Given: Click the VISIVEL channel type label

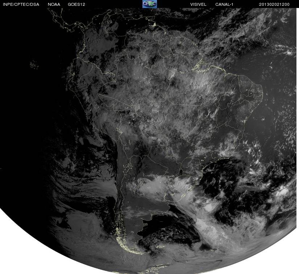Looking at the screenshot, I should pyautogui.click(x=198, y=4).
